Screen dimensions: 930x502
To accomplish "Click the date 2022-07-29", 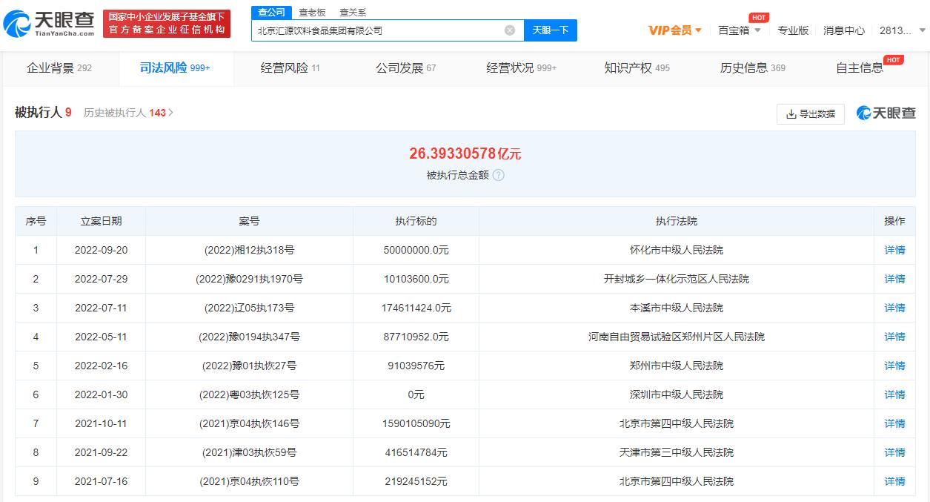I will [x=102, y=279].
